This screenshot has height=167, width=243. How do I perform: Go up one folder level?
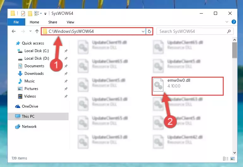click(37, 32)
